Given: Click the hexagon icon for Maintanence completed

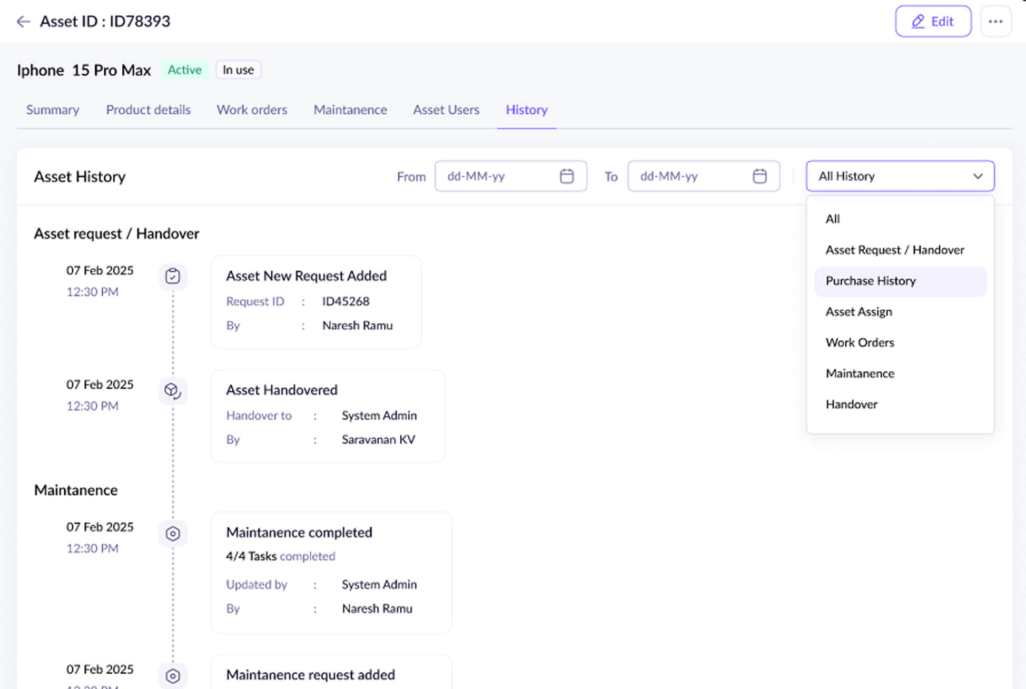Looking at the screenshot, I should [173, 534].
